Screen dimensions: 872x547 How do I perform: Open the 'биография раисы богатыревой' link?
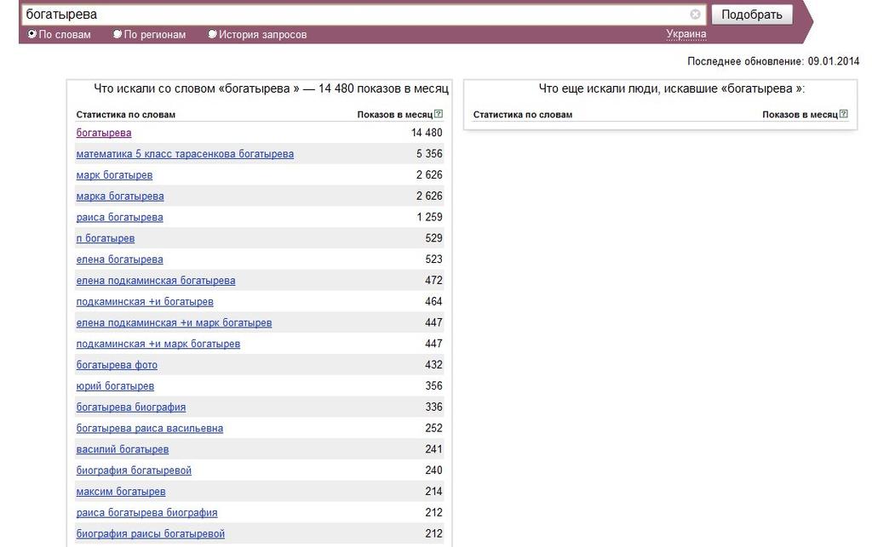(150, 533)
